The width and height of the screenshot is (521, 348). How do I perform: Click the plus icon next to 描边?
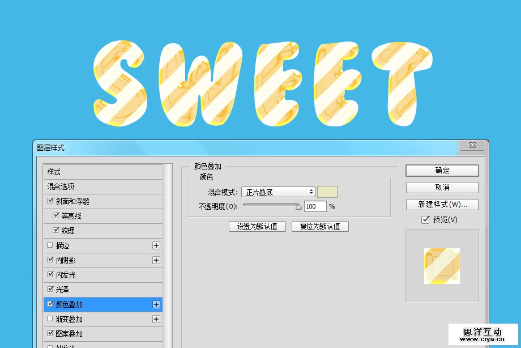point(156,245)
